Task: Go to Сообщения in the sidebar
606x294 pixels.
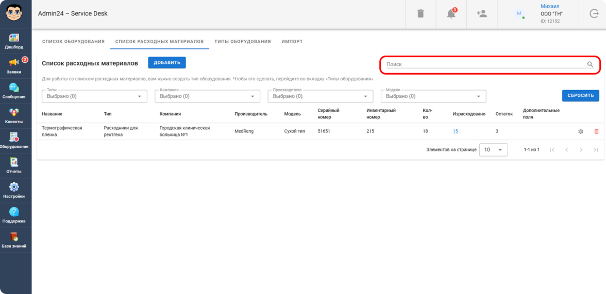Action: (14, 91)
